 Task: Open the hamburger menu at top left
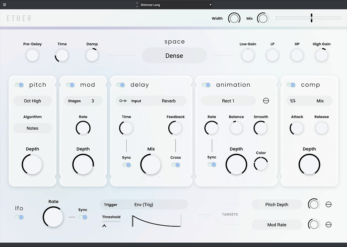click(4, 5)
